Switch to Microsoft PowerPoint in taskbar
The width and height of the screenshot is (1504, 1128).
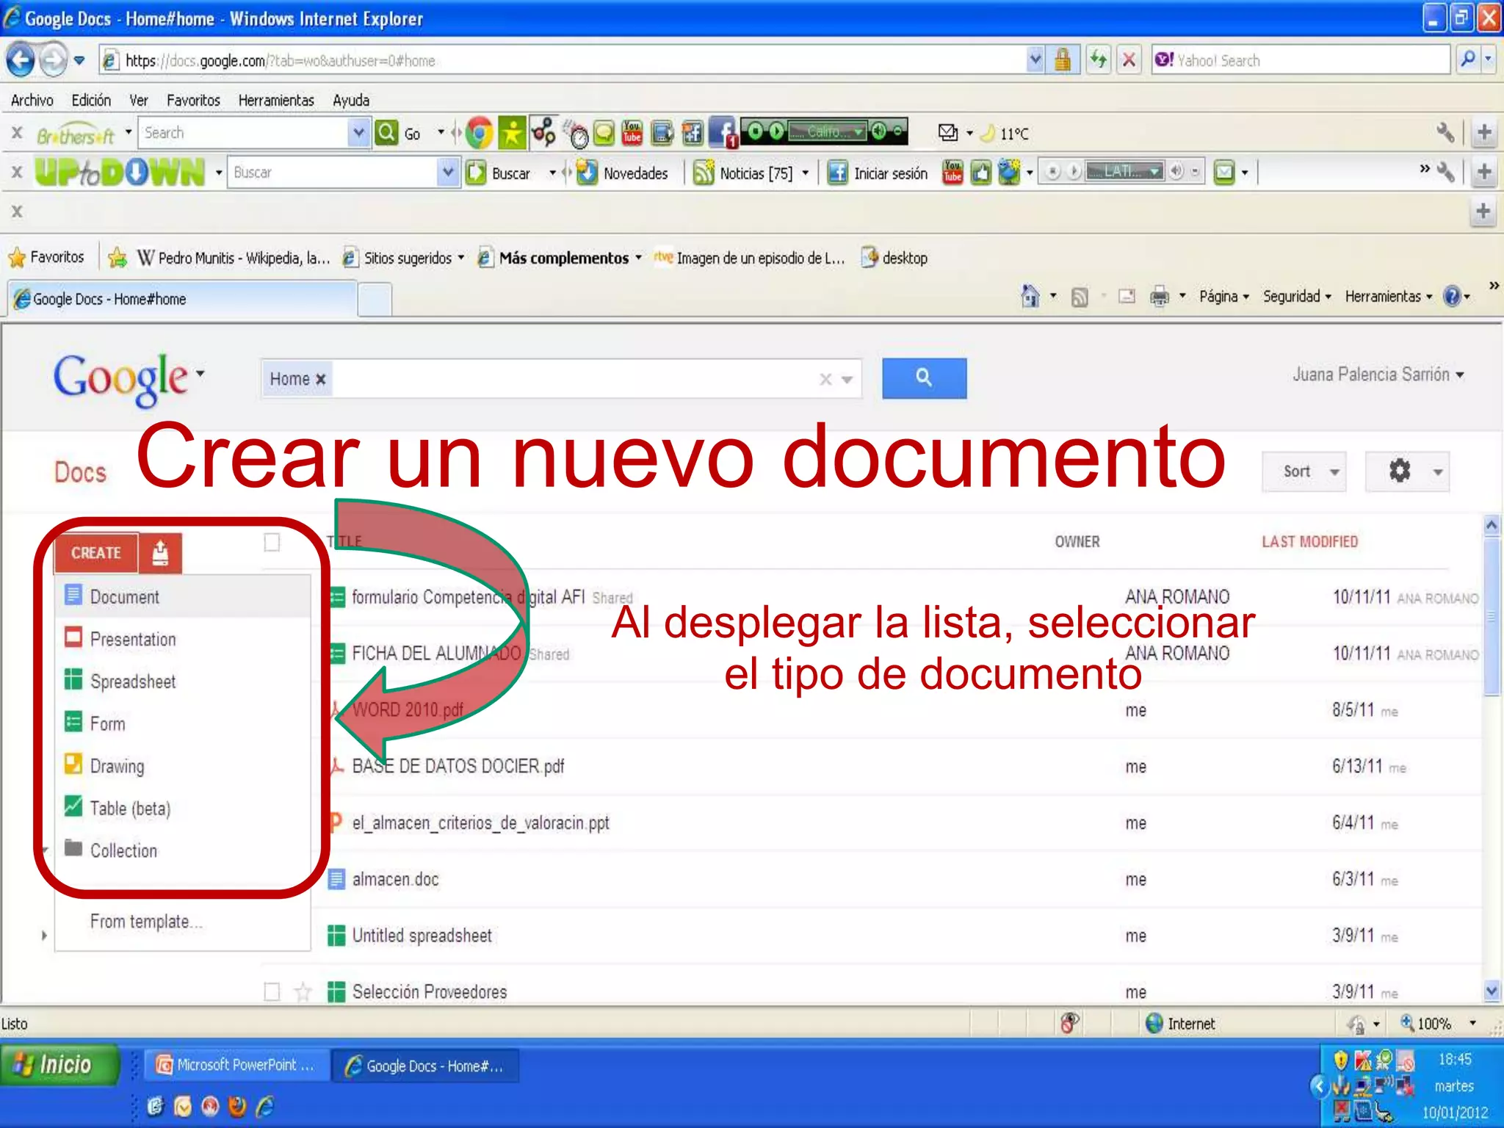tap(236, 1065)
